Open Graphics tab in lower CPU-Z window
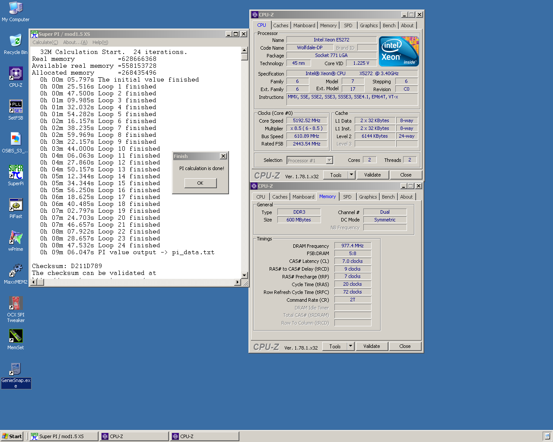The width and height of the screenshot is (553, 442). coord(368,197)
